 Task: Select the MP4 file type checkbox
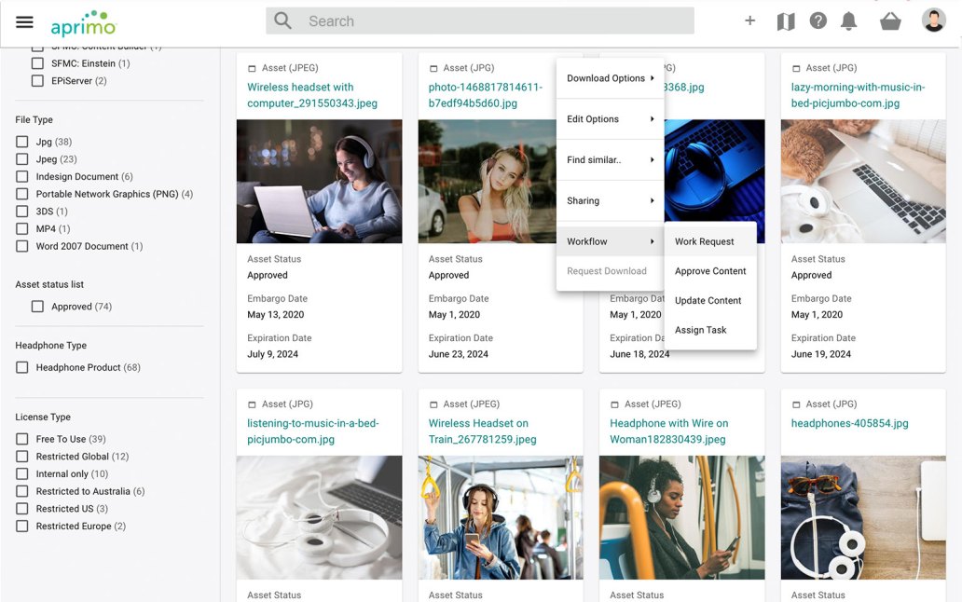(x=22, y=228)
